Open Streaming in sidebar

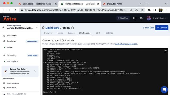[x=11, y=55]
